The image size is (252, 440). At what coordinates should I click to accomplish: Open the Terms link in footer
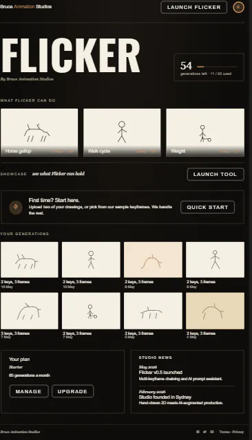224,432
